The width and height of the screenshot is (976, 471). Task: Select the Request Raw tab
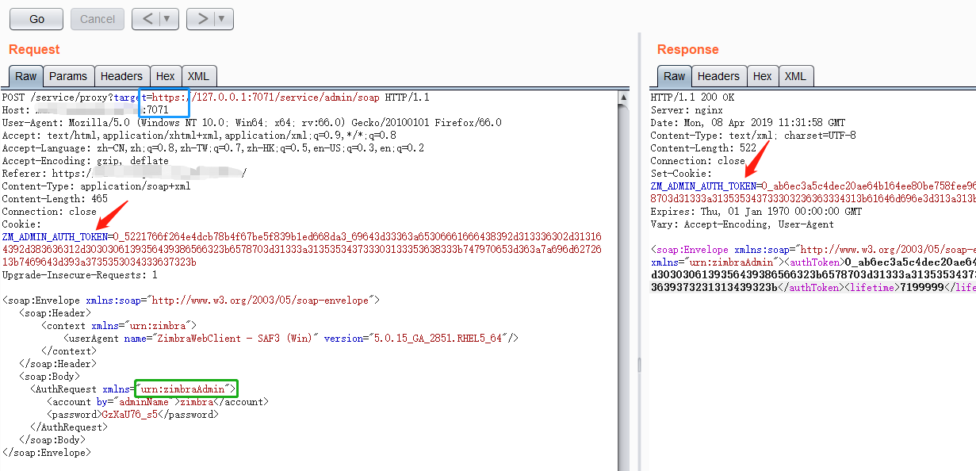(x=26, y=76)
